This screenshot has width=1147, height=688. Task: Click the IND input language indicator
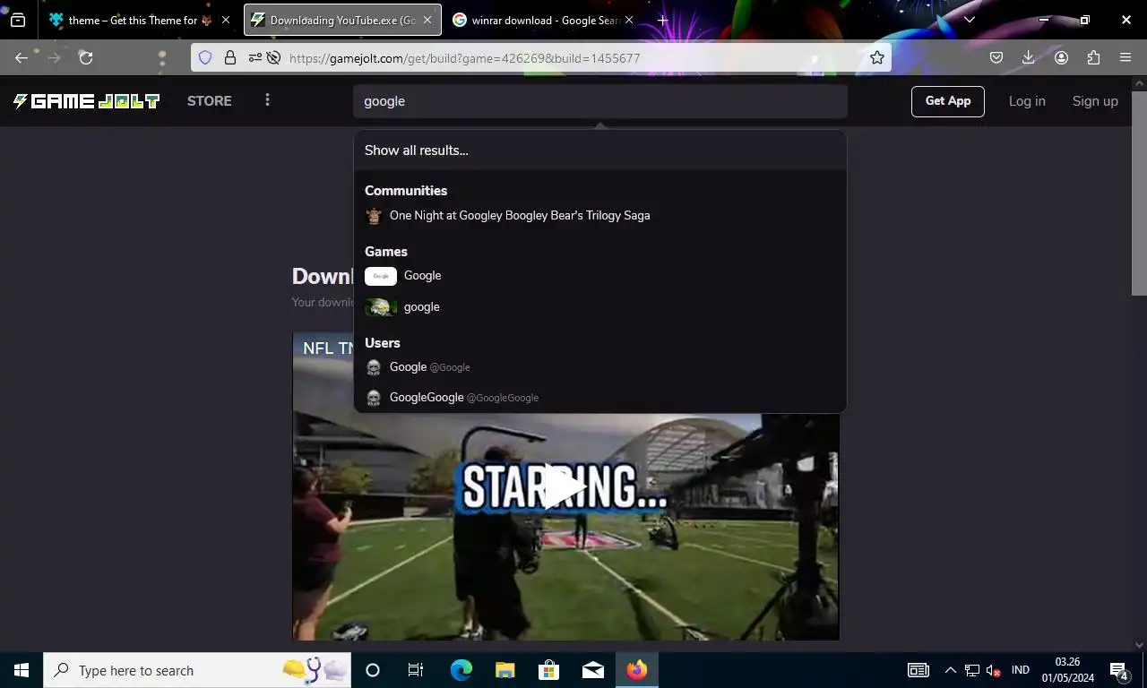pyautogui.click(x=1020, y=670)
